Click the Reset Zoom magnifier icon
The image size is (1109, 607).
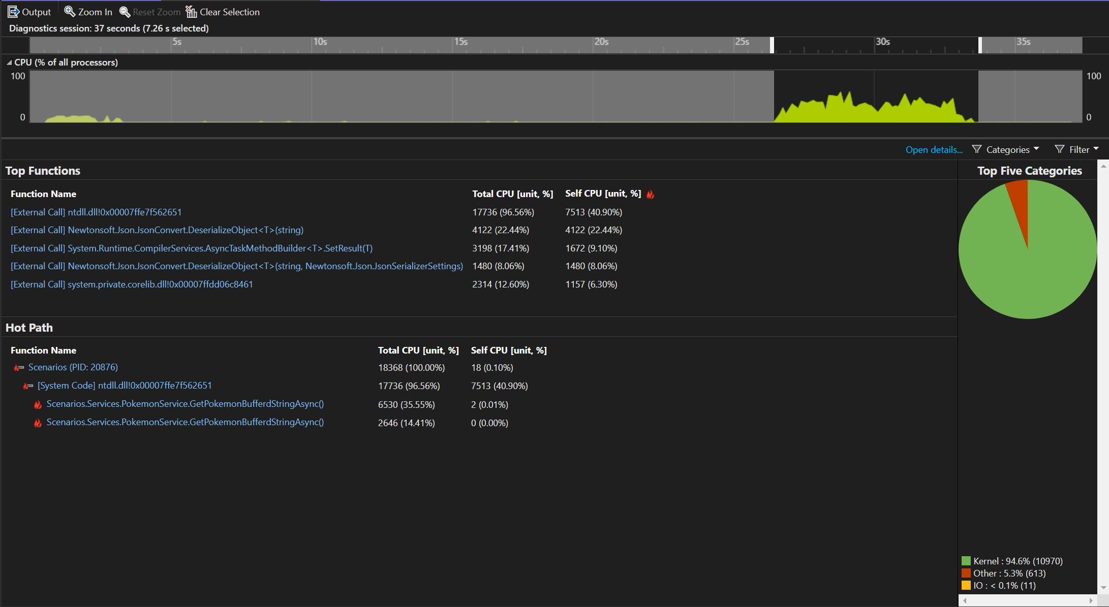125,12
